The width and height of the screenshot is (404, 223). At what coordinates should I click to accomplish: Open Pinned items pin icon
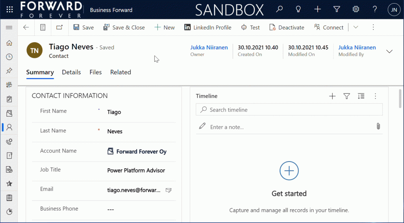[9, 71]
